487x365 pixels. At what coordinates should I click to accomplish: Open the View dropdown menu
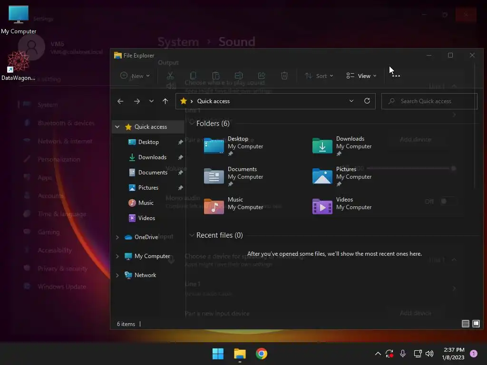click(361, 76)
